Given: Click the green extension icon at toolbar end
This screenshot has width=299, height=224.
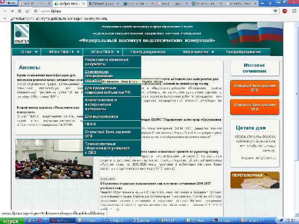Looking at the screenshot, I should click(x=294, y=11).
